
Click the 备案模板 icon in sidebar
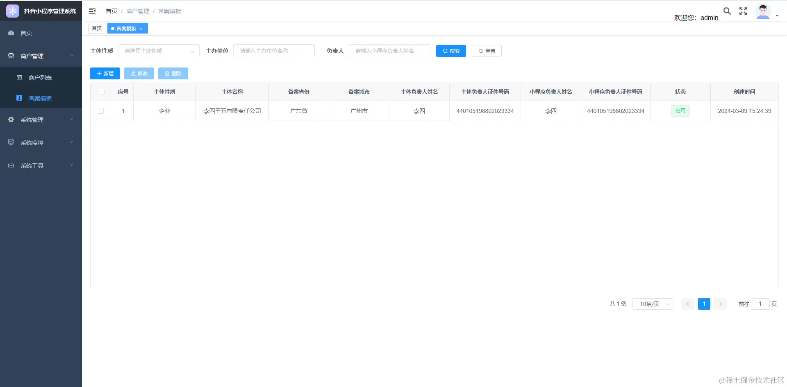click(19, 98)
